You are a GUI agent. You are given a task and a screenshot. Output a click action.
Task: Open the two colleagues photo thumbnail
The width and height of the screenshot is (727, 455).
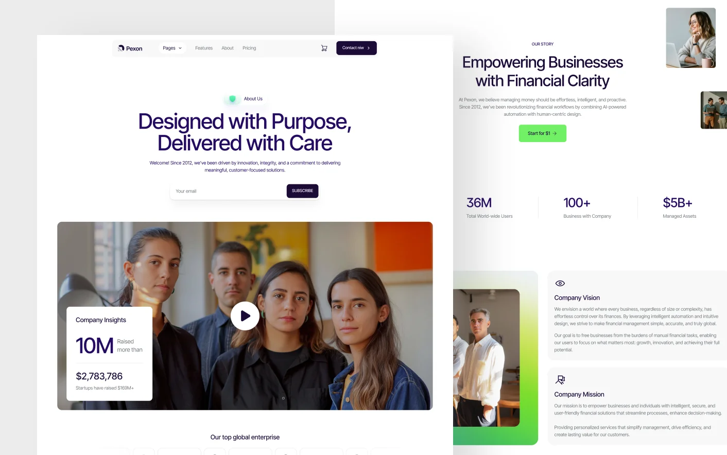pos(714,110)
